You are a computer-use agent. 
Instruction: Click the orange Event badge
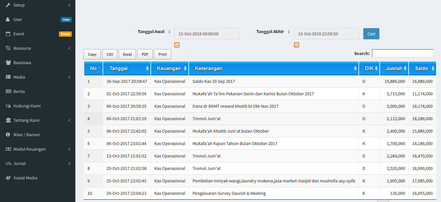pyautogui.click(x=65, y=34)
